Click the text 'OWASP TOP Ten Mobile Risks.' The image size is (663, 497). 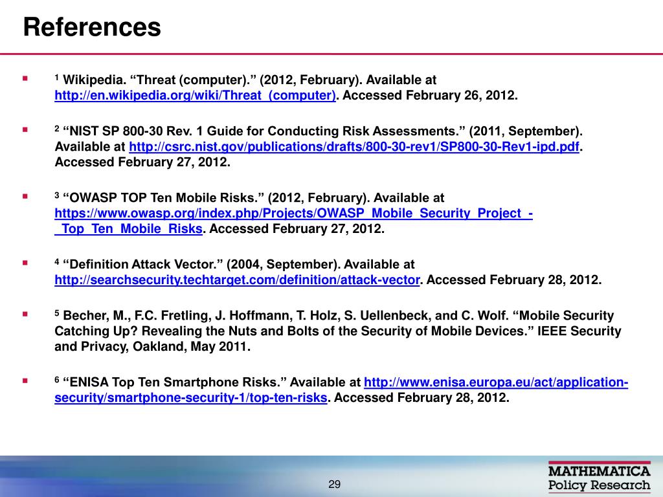coord(164,198)
